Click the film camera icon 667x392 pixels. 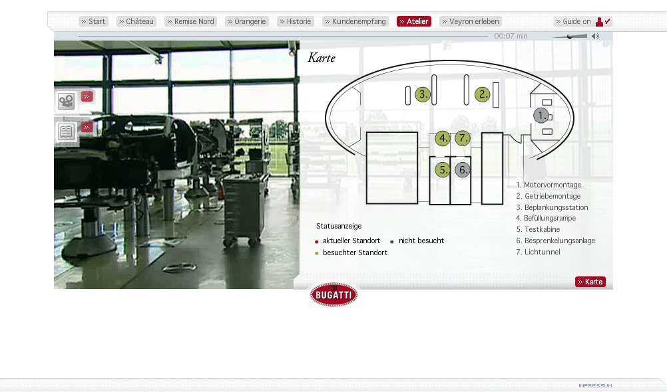[x=66, y=101]
